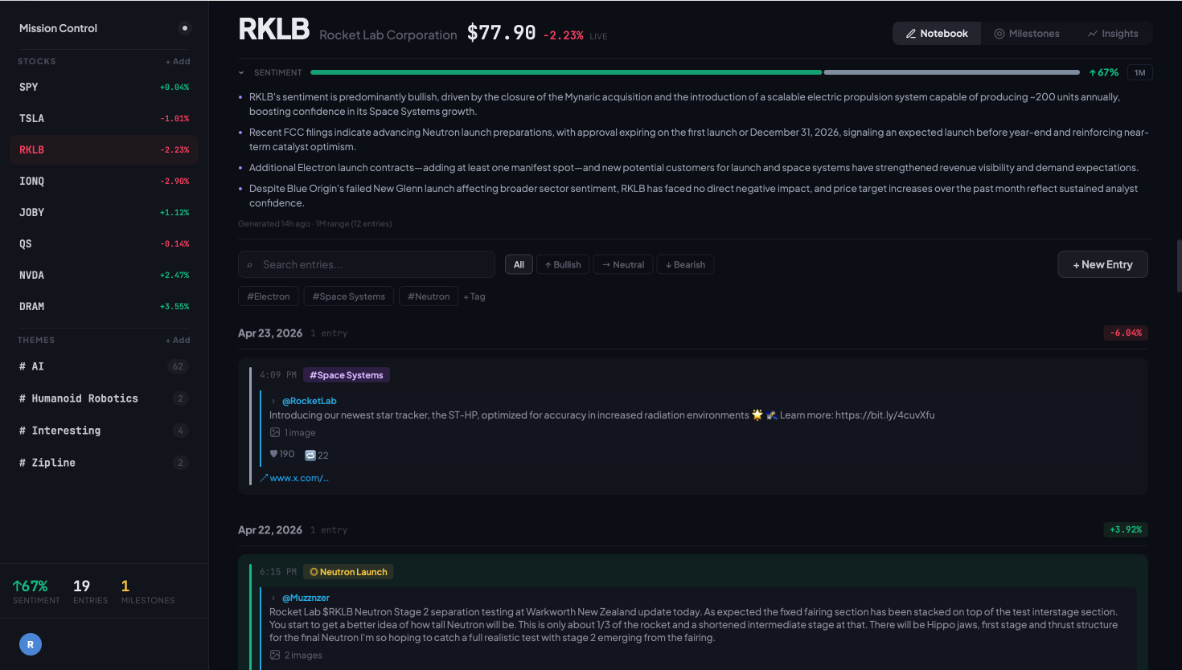Add a new stock to the Stocks list
Screen dimensions: 1182x670
pyautogui.click(x=178, y=61)
